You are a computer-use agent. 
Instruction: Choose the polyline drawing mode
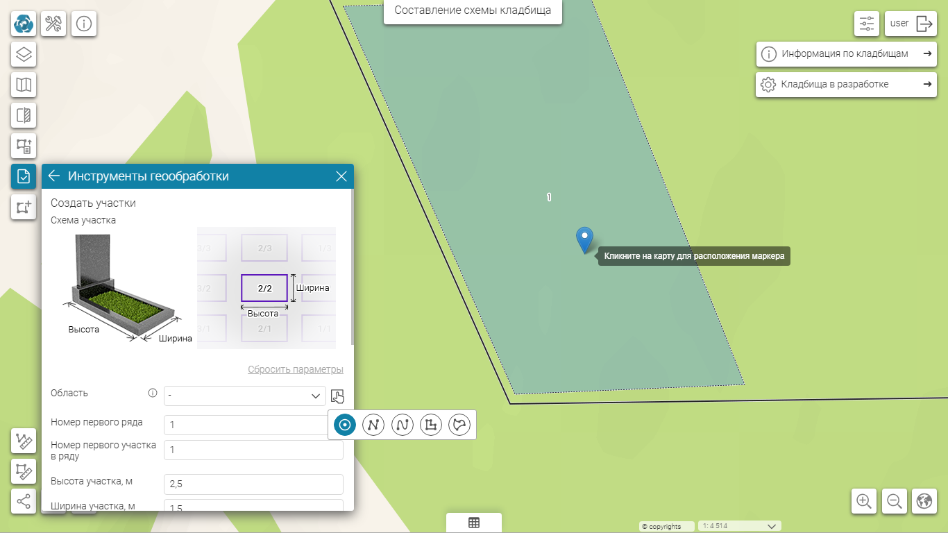tap(373, 424)
